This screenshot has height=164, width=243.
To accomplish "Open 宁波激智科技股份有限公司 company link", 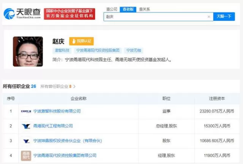I will pyautogui.click(x=57, y=111).
